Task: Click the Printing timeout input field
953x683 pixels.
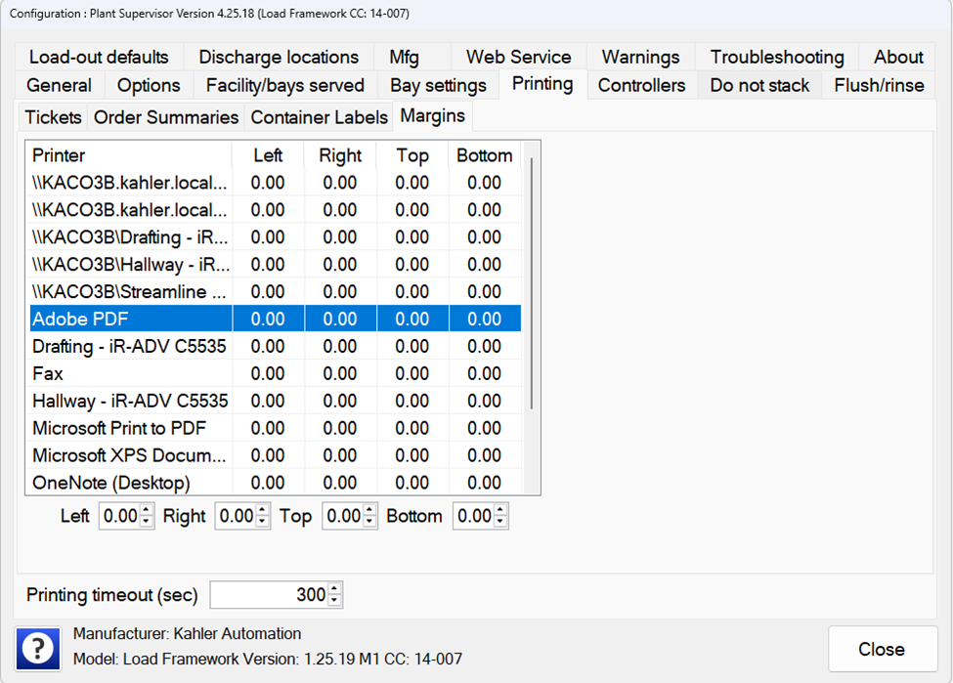Action: point(268,595)
